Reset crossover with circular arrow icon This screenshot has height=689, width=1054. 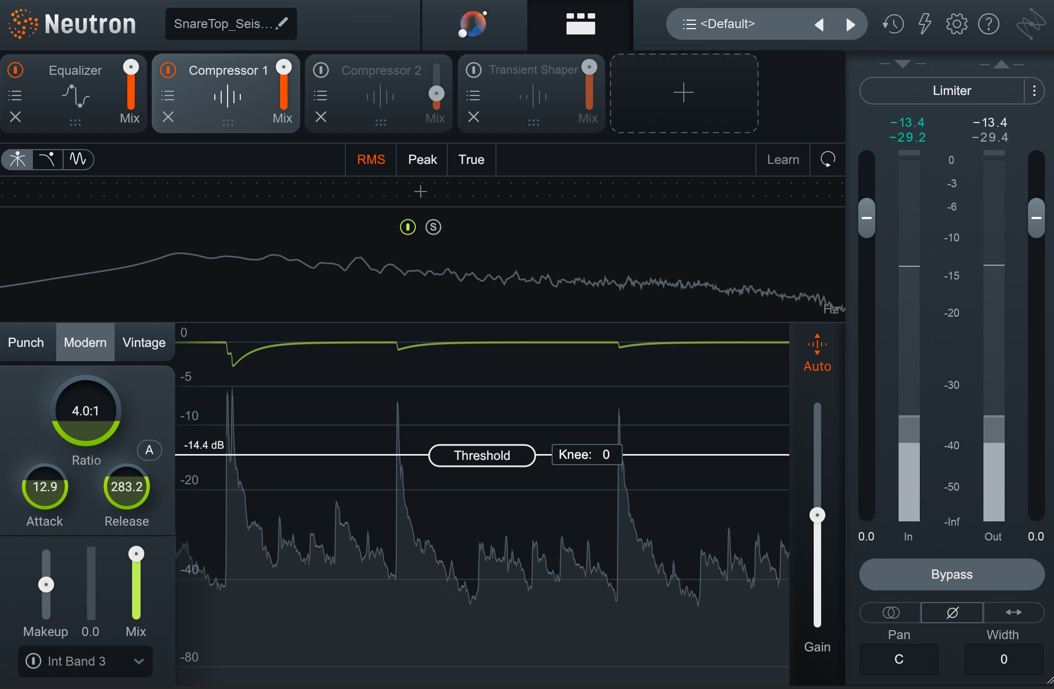(x=827, y=159)
